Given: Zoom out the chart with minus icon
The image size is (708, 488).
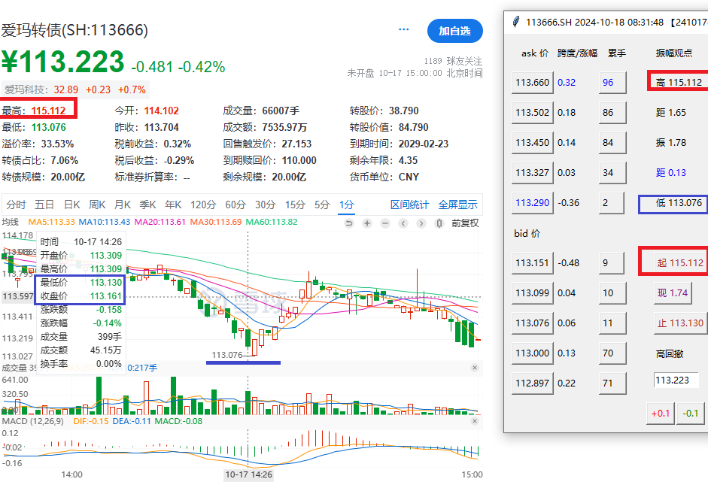Looking at the screenshot, I should click(384, 223).
